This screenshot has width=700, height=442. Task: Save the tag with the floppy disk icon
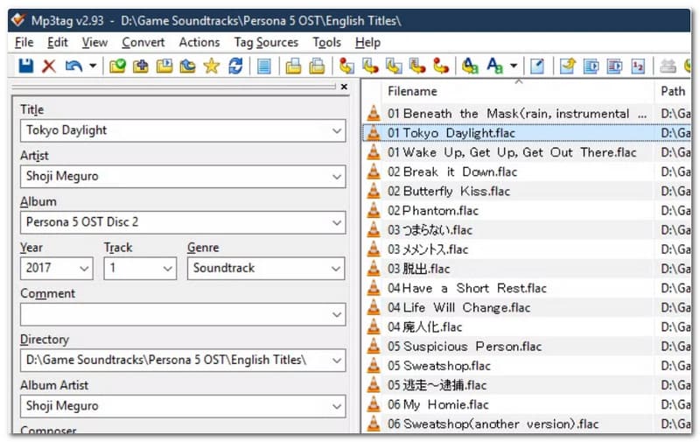[26, 66]
